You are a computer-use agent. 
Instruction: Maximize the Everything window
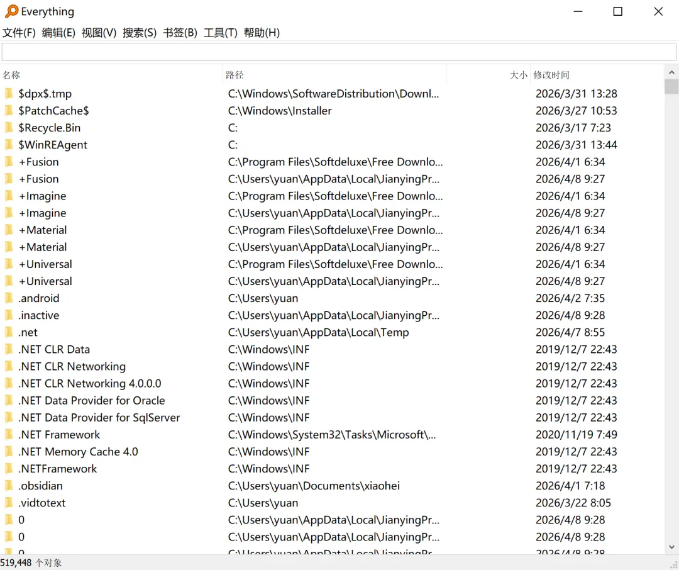[618, 12]
